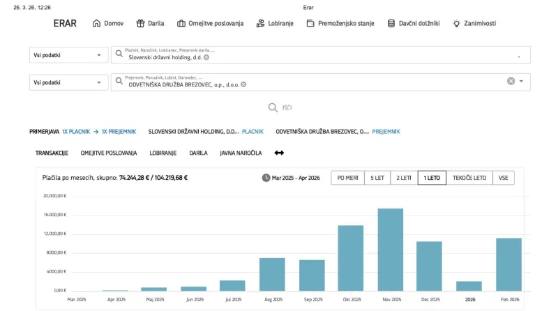Open the JAVNA NAROČILA tab
The image size is (558, 311).
point(241,153)
